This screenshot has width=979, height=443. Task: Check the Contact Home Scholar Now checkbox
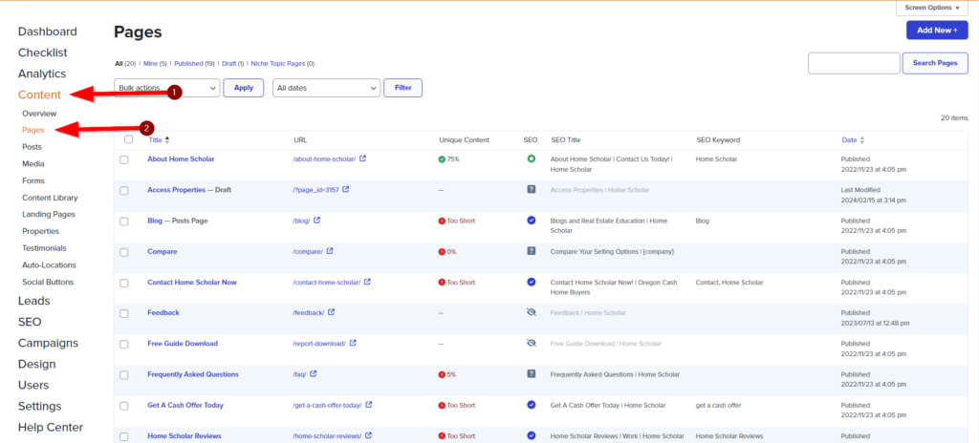point(124,283)
